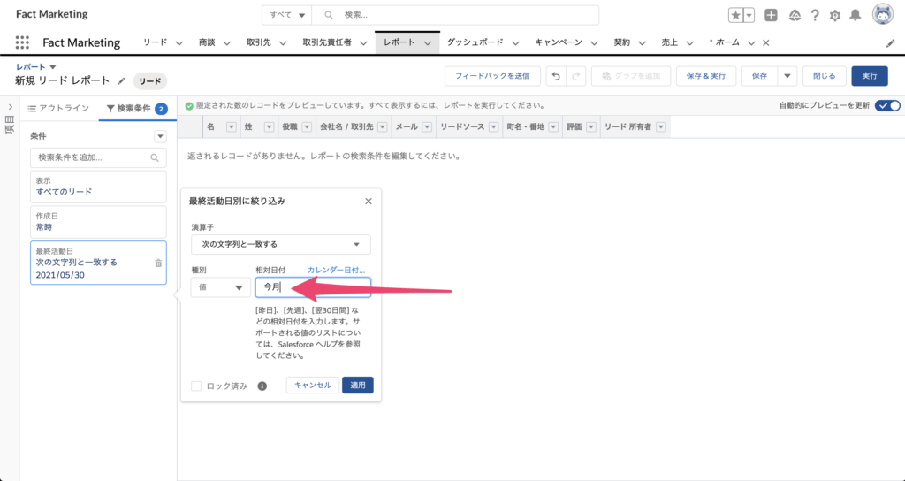Click the フィードバックを送信 button
Screen dimensions: 905x481
click(492, 76)
